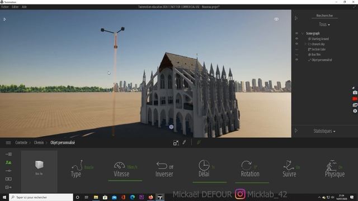Click the red video record icon
Image resolution: width=358 pixels, height=201 pixels.
[355, 99]
